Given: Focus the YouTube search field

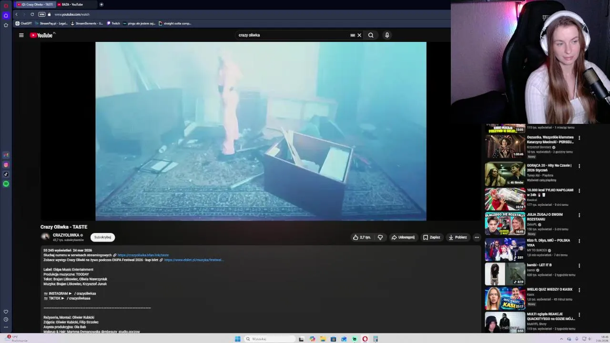Looking at the screenshot, I should [293, 35].
